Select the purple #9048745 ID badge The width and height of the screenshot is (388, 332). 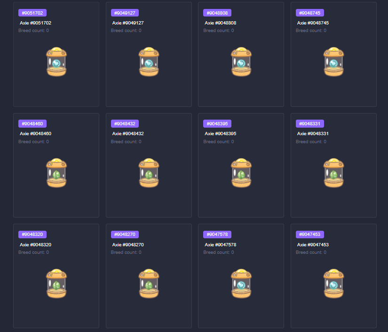(310, 13)
